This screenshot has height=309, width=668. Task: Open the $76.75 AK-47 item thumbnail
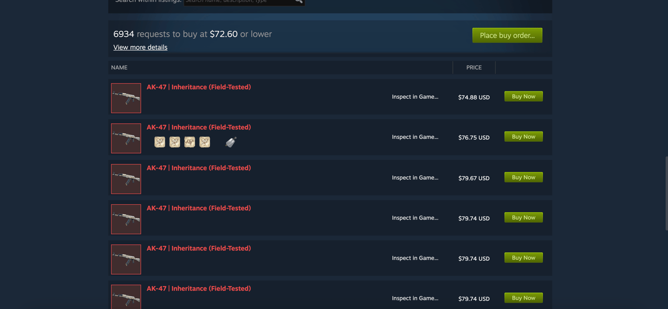[126, 138]
